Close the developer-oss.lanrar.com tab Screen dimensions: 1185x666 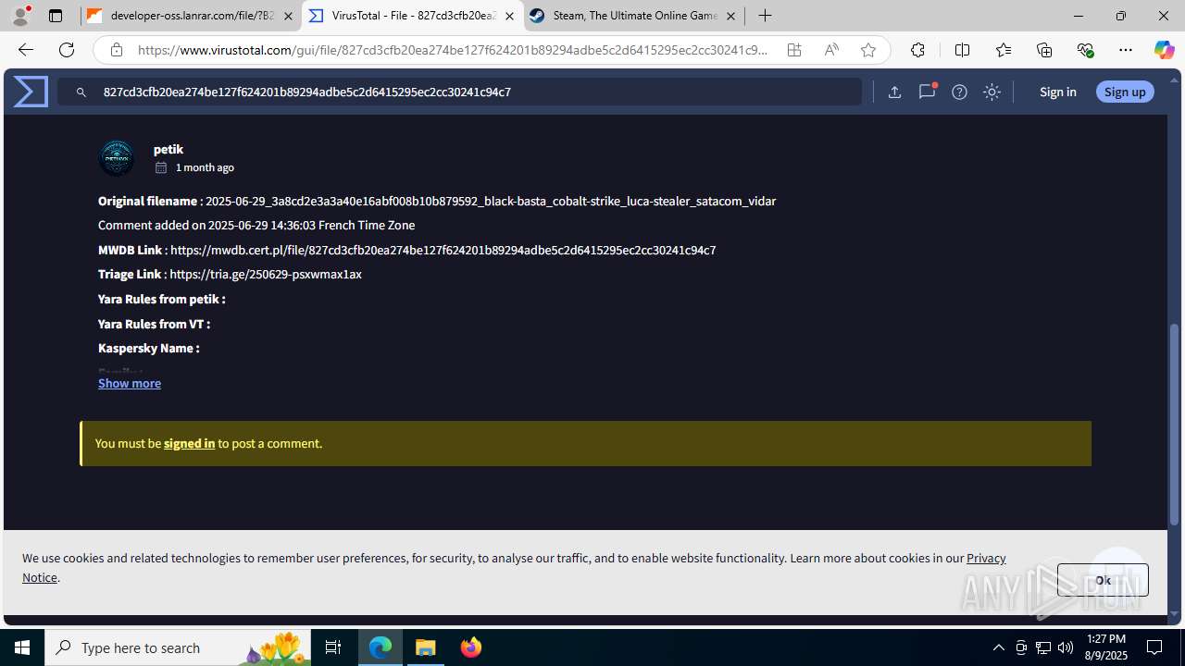pos(288,16)
